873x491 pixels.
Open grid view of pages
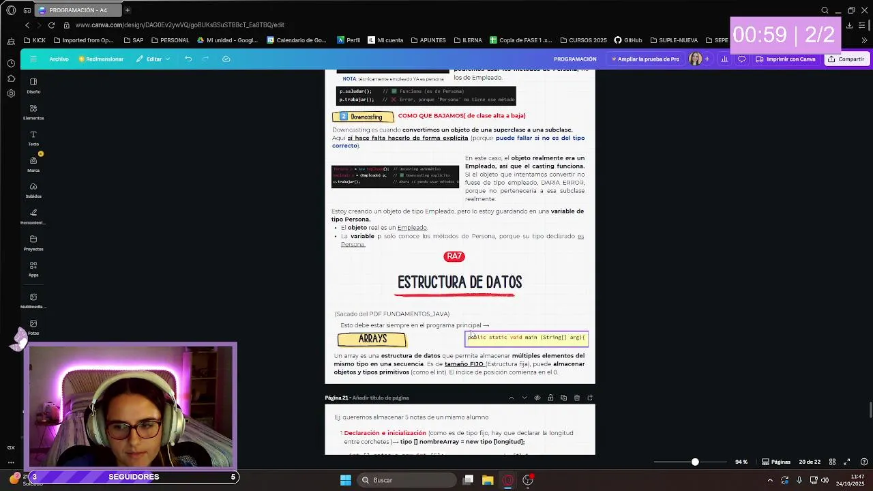tap(833, 462)
